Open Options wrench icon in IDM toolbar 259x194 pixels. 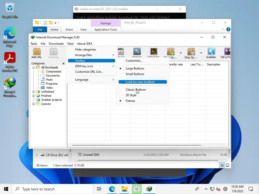[137, 53]
